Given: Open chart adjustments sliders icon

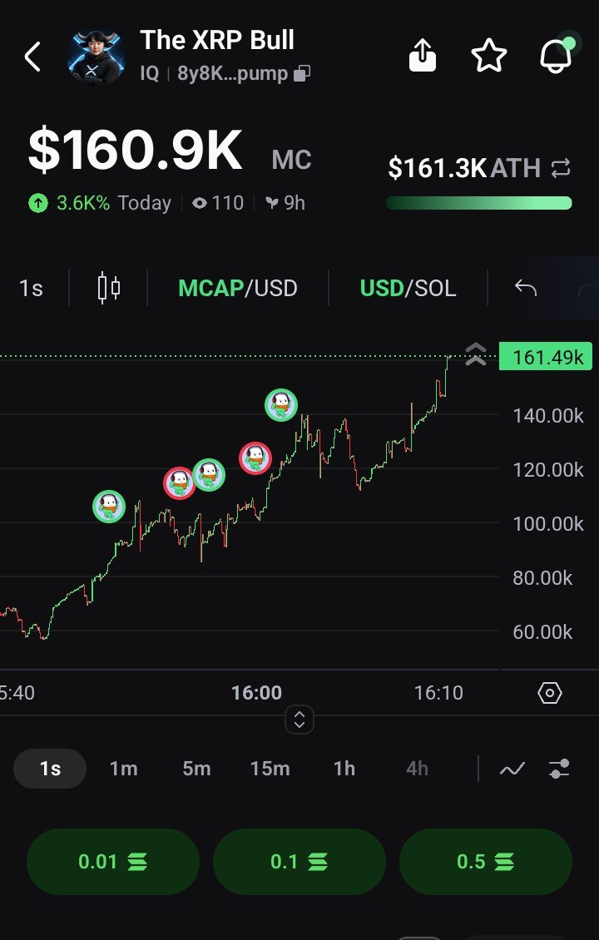Looking at the screenshot, I should [559, 769].
